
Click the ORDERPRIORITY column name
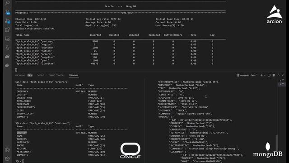[26, 107]
